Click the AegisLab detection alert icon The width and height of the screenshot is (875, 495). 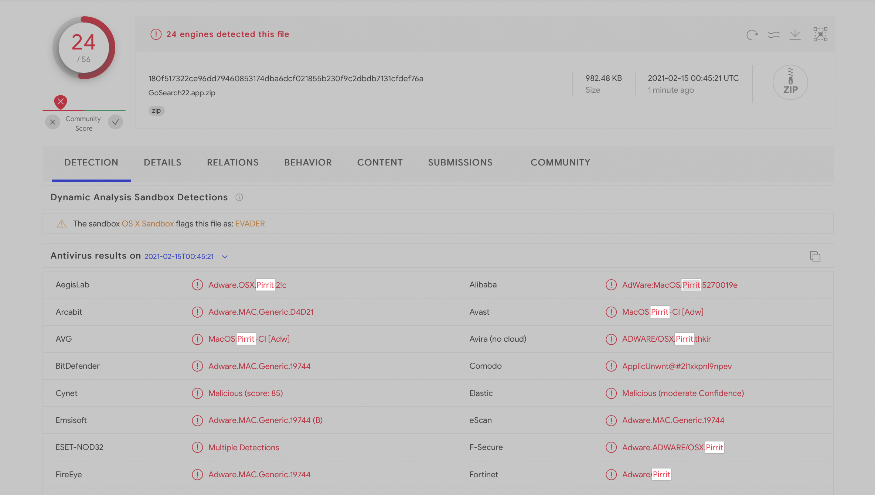coord(197,285)
